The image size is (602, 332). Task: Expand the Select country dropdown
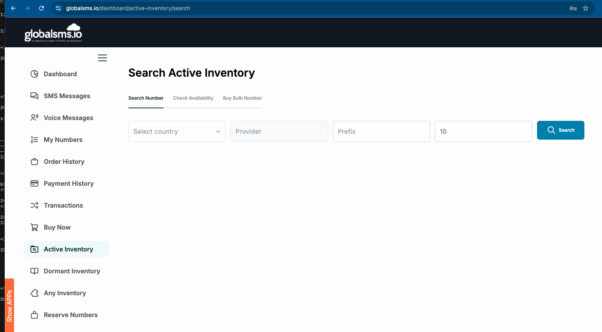pos(172,131)
